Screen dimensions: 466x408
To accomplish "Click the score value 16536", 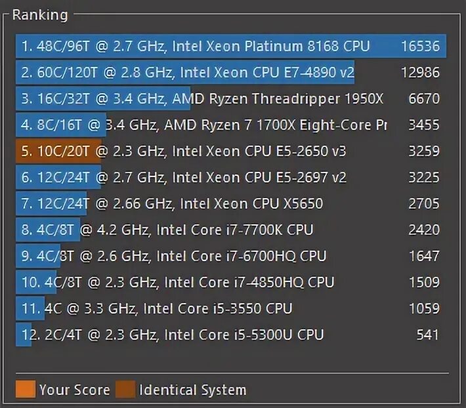I will pos(420,46).
